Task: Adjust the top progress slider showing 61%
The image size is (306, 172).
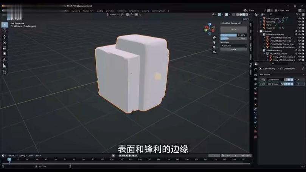Action: (x=234, y=35)
